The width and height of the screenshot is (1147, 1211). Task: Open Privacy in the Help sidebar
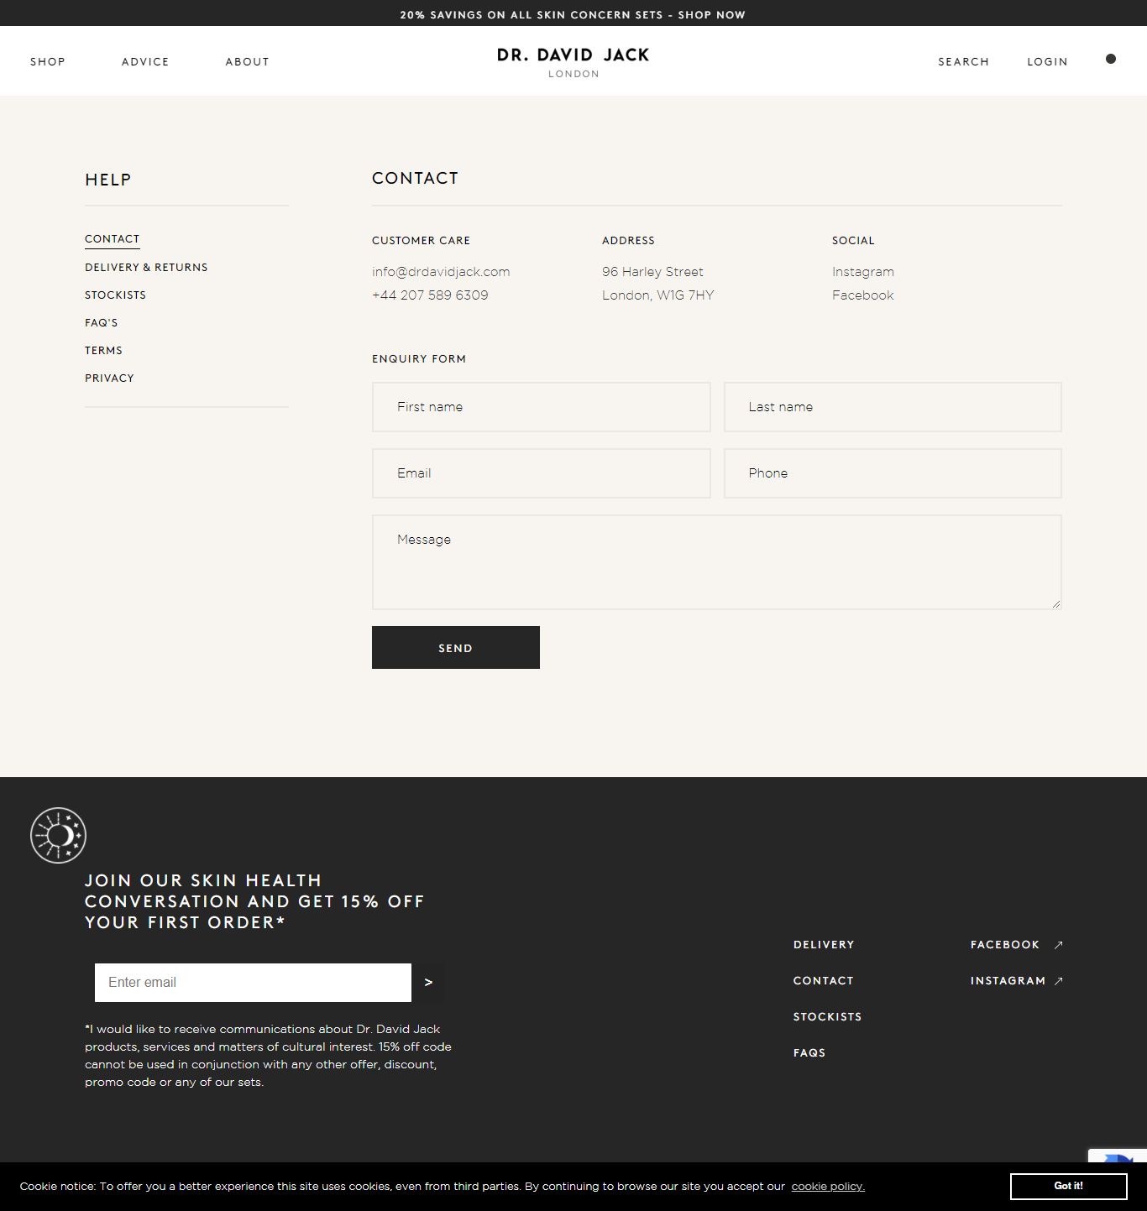pyautogui.click(x=109, y=378)
